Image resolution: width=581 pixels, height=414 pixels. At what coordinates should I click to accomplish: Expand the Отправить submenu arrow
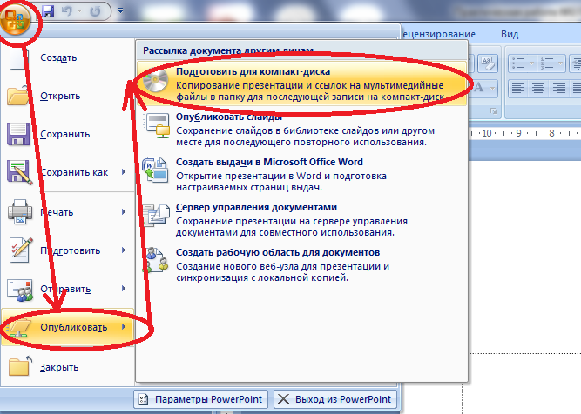pyautogui.click(x=125, y=289)
